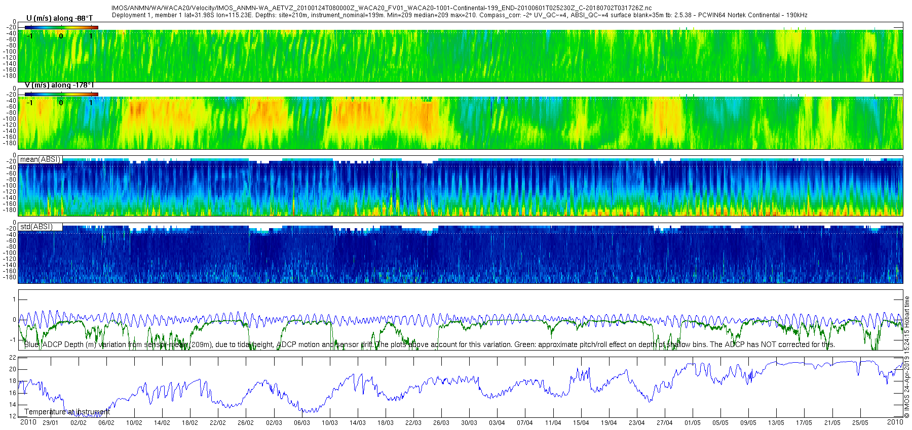912x430 pixels.
Task: Click the '22/02' date tick
Action: (217, 423)
